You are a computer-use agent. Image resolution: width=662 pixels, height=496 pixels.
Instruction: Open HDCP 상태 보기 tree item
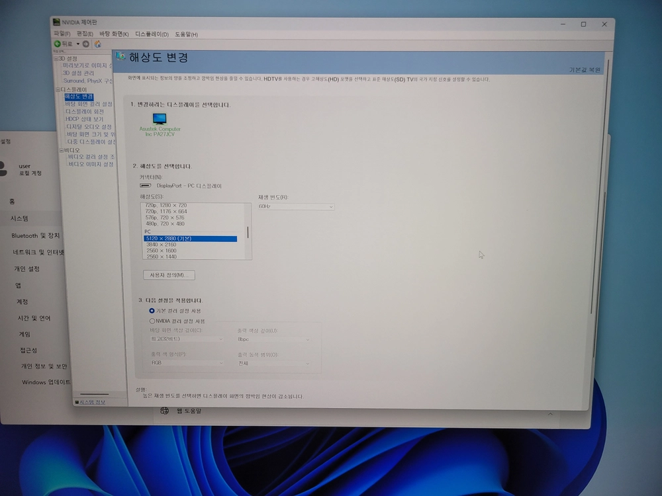point(85,119)
